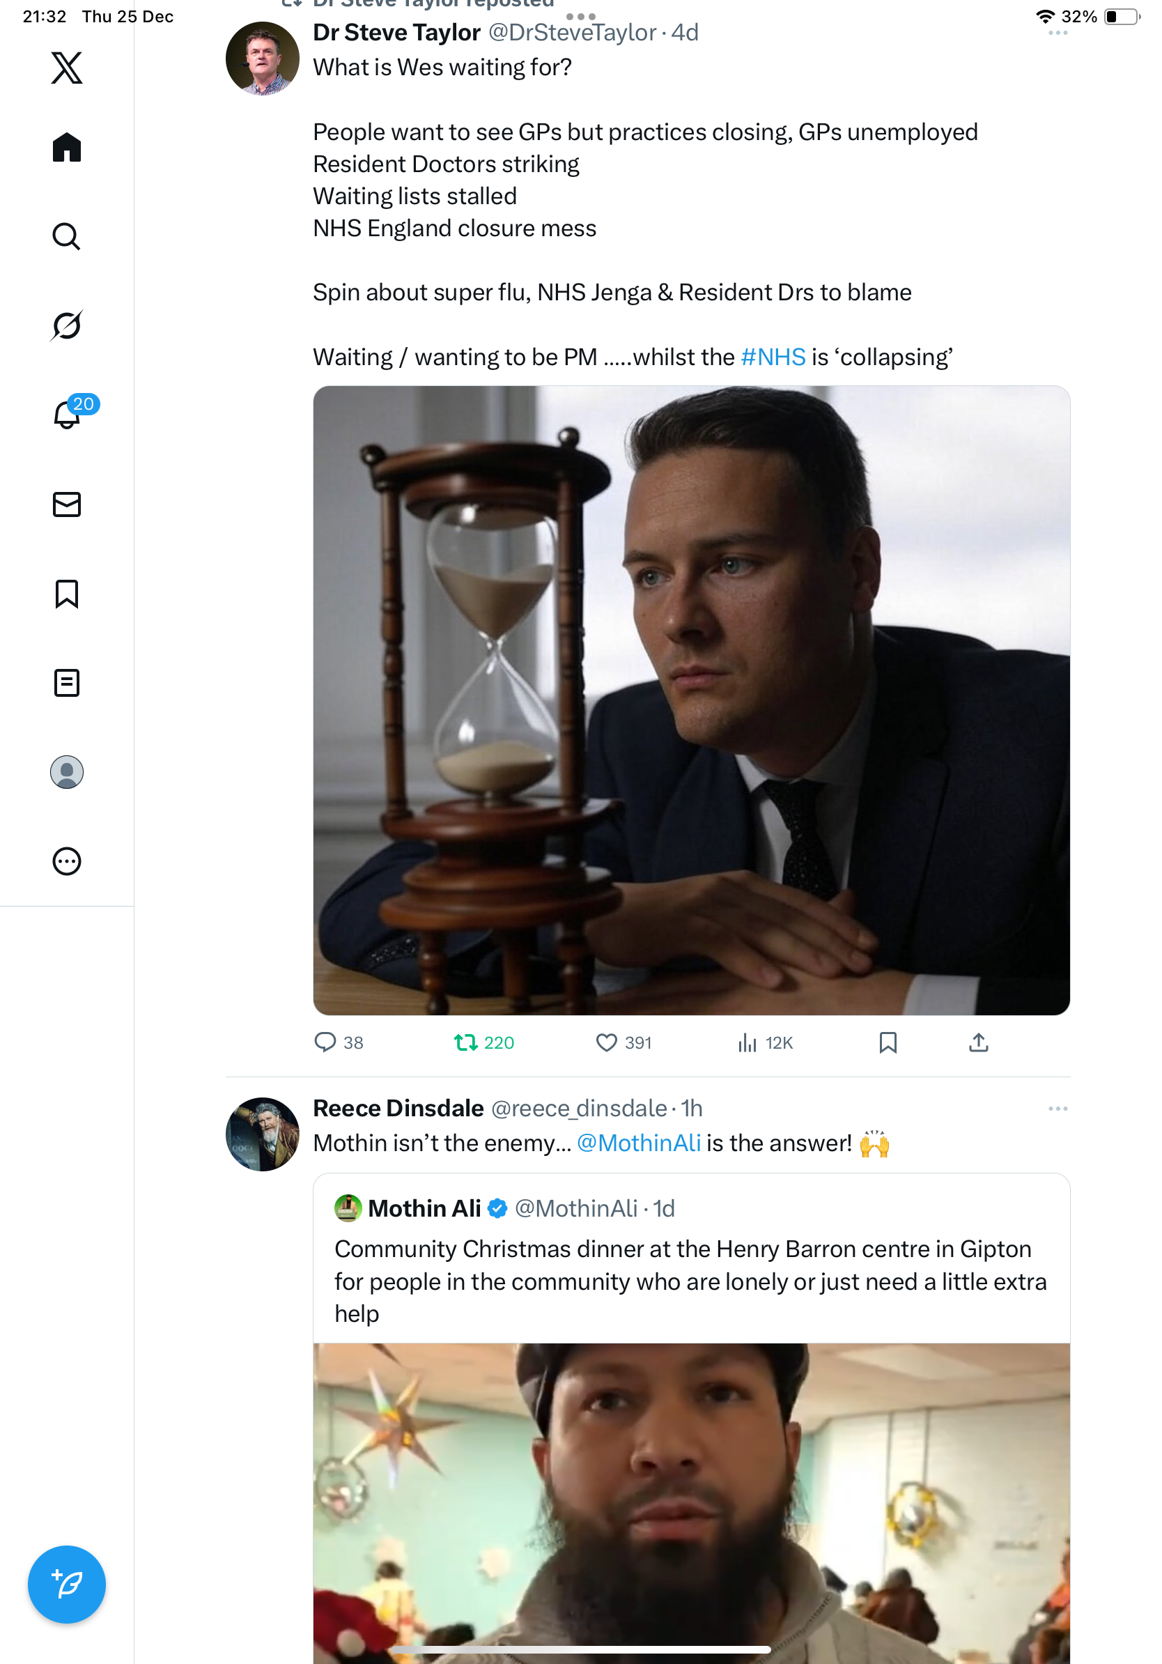Open the hourglass photo in the post

[691, 700]
